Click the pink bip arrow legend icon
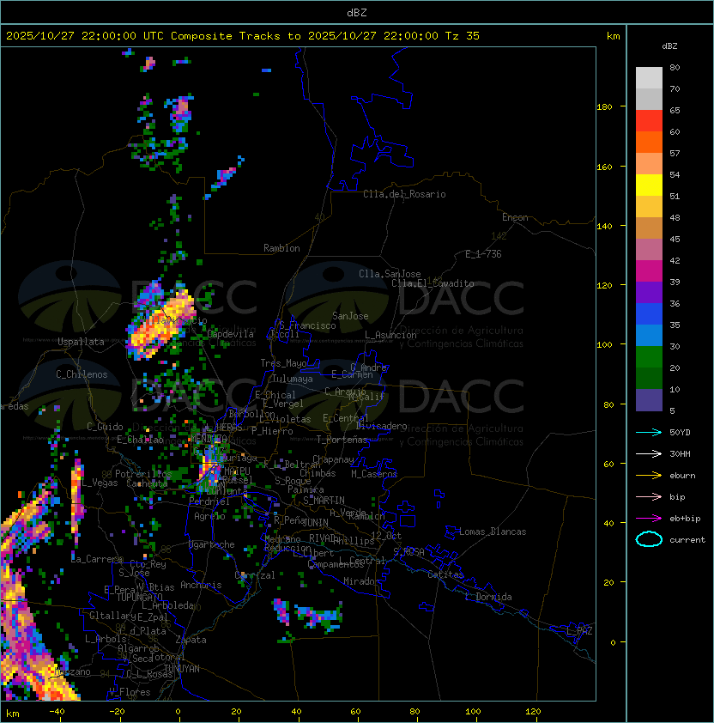The width and height of the screenshot is (714, 723). point(649,497)
